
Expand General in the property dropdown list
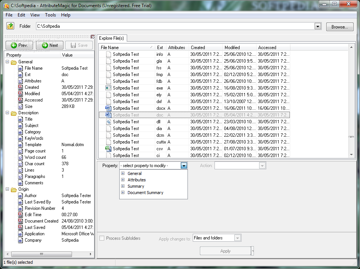123,173
